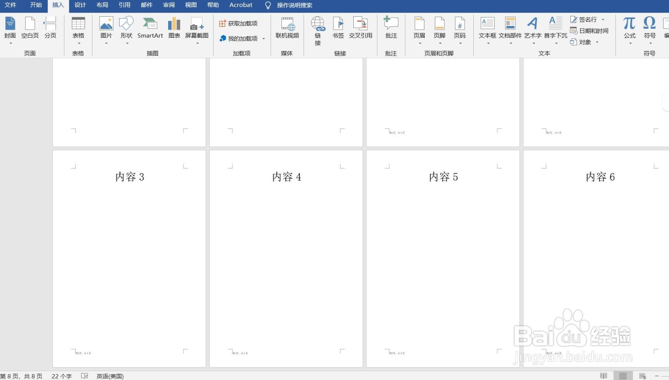Open the Footer (页脚) gallery
This screenshot has height=380, width=669.
439,30
